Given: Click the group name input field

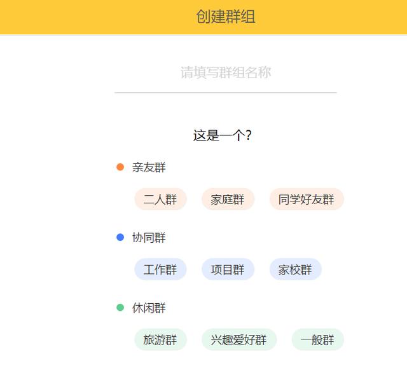Looking at the screenshot, I should [226, 72].
